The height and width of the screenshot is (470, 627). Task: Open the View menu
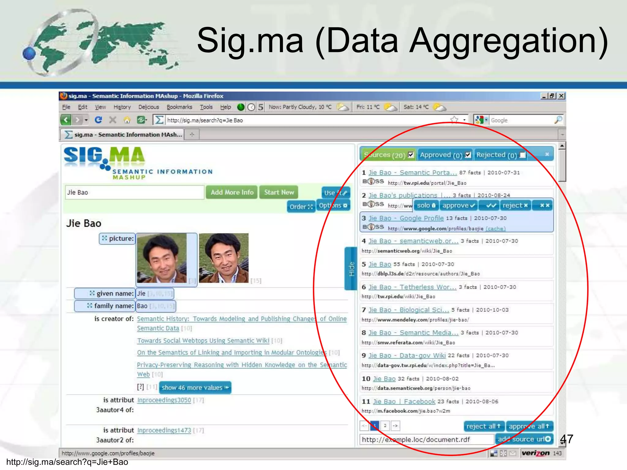coord(100,107)
